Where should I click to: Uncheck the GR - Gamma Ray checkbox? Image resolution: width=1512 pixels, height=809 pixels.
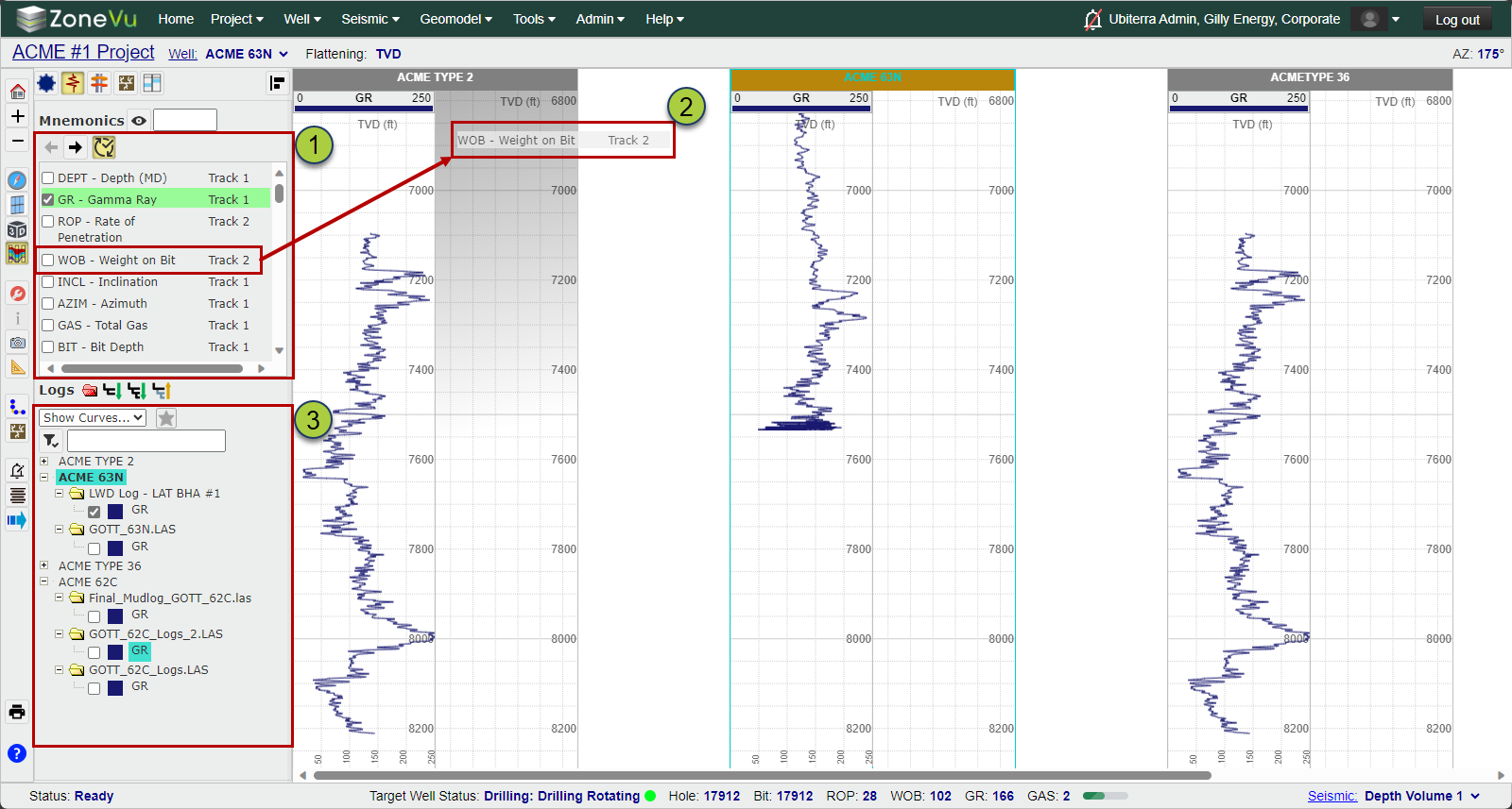pos(48,200)
